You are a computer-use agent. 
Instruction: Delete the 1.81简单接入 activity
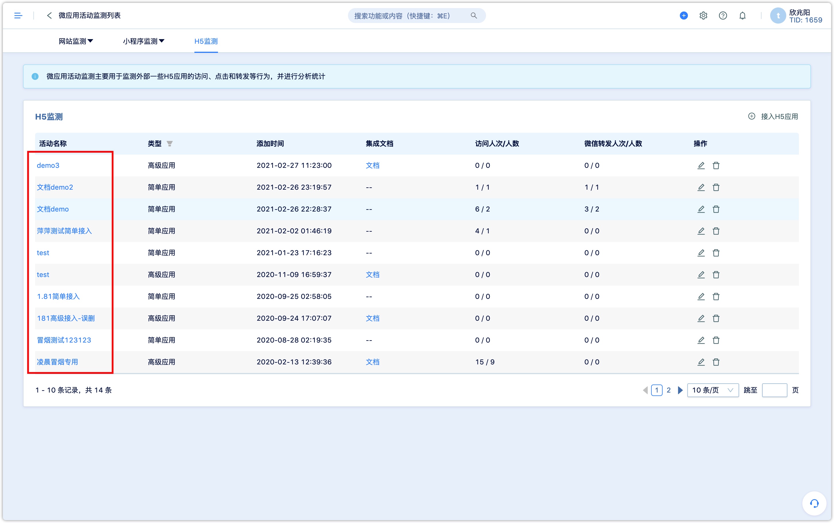tap(716, 297)
